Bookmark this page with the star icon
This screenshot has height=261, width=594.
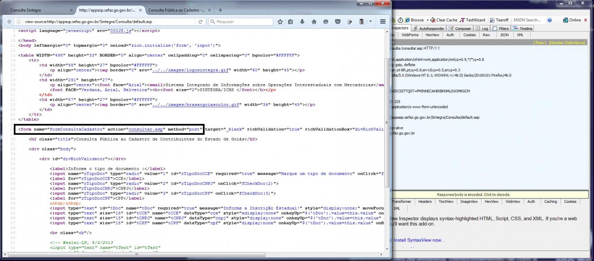click(x=280, y=21)
